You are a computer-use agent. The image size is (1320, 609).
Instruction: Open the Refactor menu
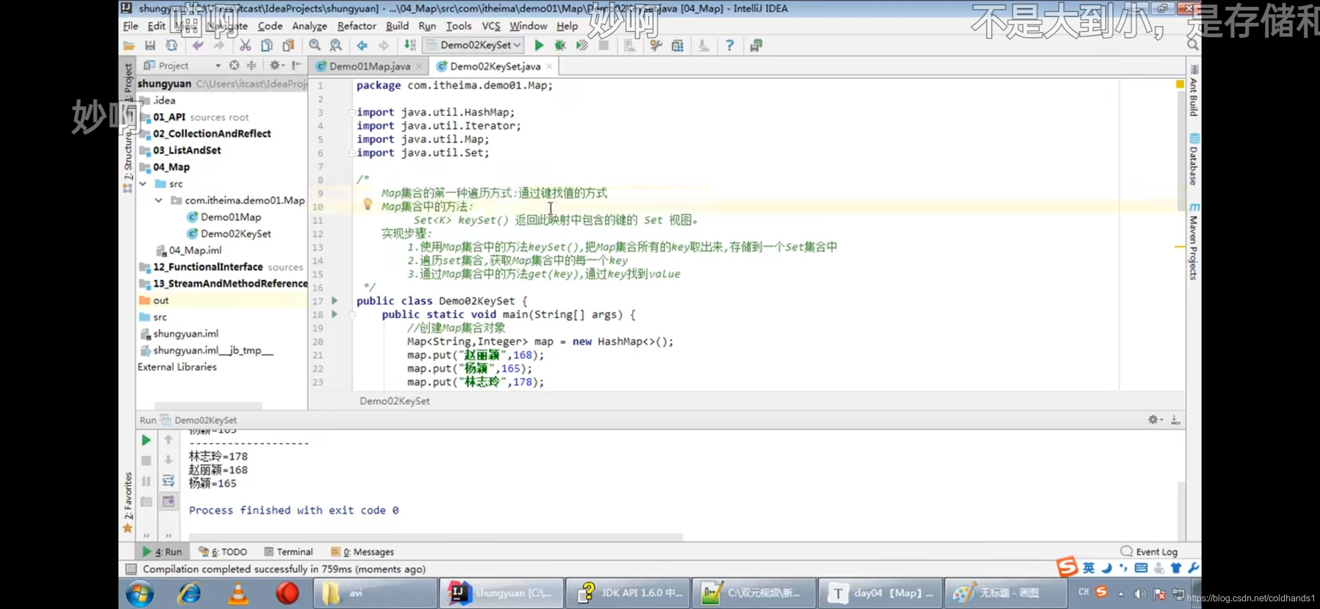pyautogui.click(x=357, y=26)
